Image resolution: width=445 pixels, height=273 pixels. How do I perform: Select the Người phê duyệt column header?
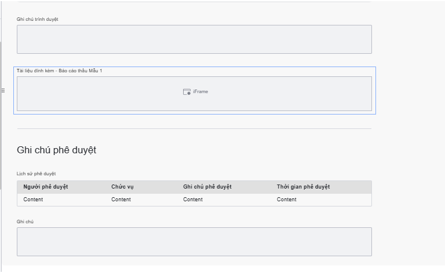pos(46,187)
